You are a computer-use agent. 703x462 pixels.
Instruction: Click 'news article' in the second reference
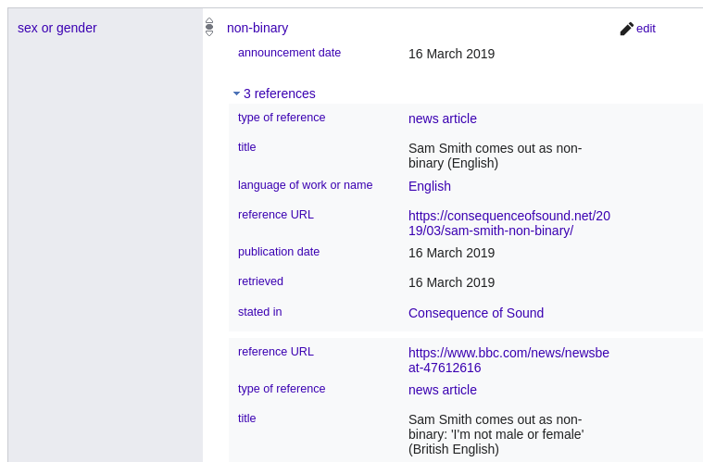pos(442,390)
